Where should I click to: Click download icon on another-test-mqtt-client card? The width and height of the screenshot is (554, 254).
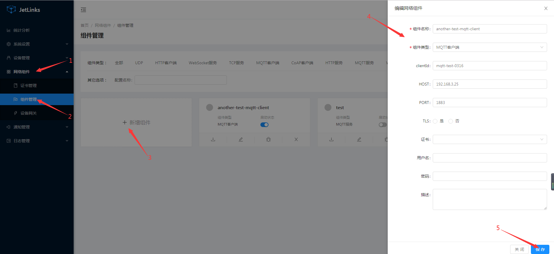point(213,139)
